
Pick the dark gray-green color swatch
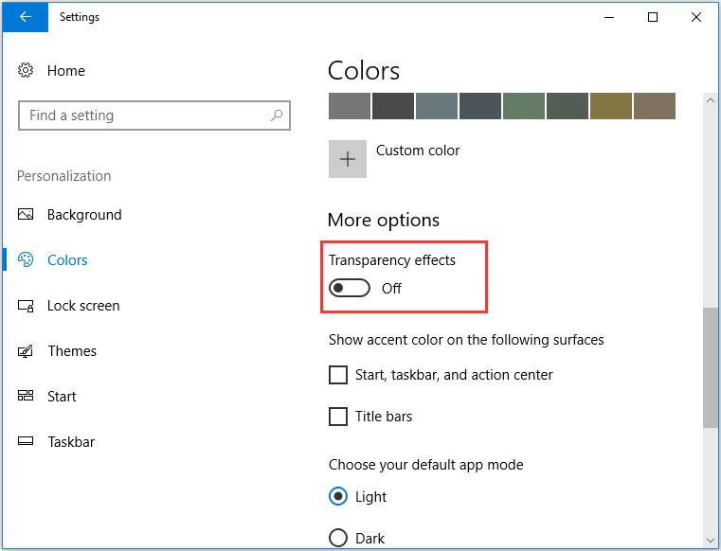tap(568, 106)
